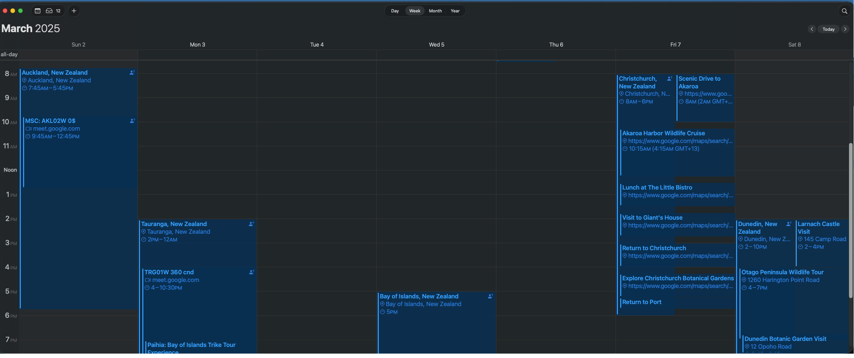Click attendee icon on Tauranga event
Screen dimensions: 854x358
click(x=251, y=224)
